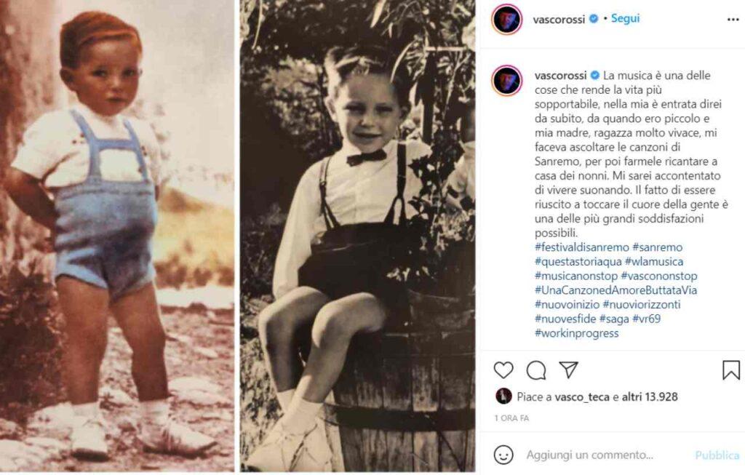Click the Segui follow button
The image size is (745, 475).
[625, 19]
